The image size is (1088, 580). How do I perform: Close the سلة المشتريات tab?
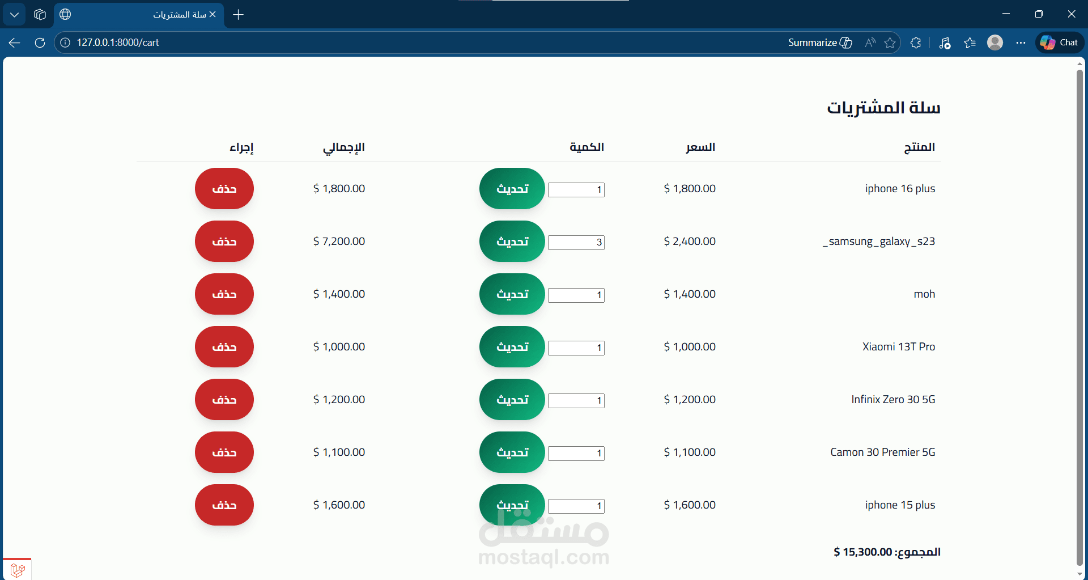pyautogui.click(x=212, y=14)
